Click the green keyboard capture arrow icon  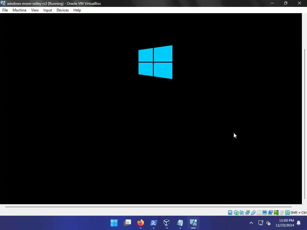[287, 212]
